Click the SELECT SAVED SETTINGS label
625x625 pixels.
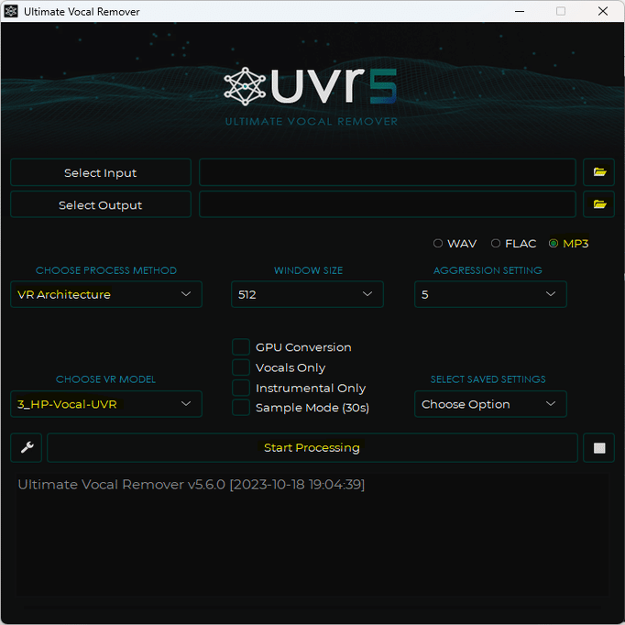click(488, 379)
